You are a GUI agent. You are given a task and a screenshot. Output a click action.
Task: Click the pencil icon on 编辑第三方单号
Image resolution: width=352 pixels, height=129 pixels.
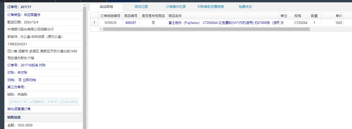click(32, 102)
